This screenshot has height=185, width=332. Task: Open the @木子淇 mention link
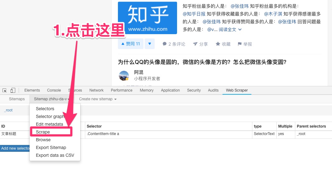[x=273, y=14]
